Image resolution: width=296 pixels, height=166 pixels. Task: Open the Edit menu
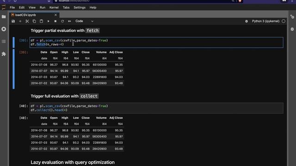click(x=22, y=7)
